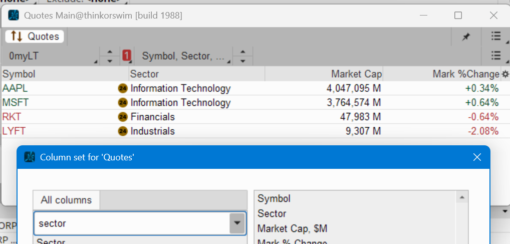This screenshot has width=510, height=244.
Task: Click the thinkorswim icon in Quotes title bar
Action: coord(14,16)
